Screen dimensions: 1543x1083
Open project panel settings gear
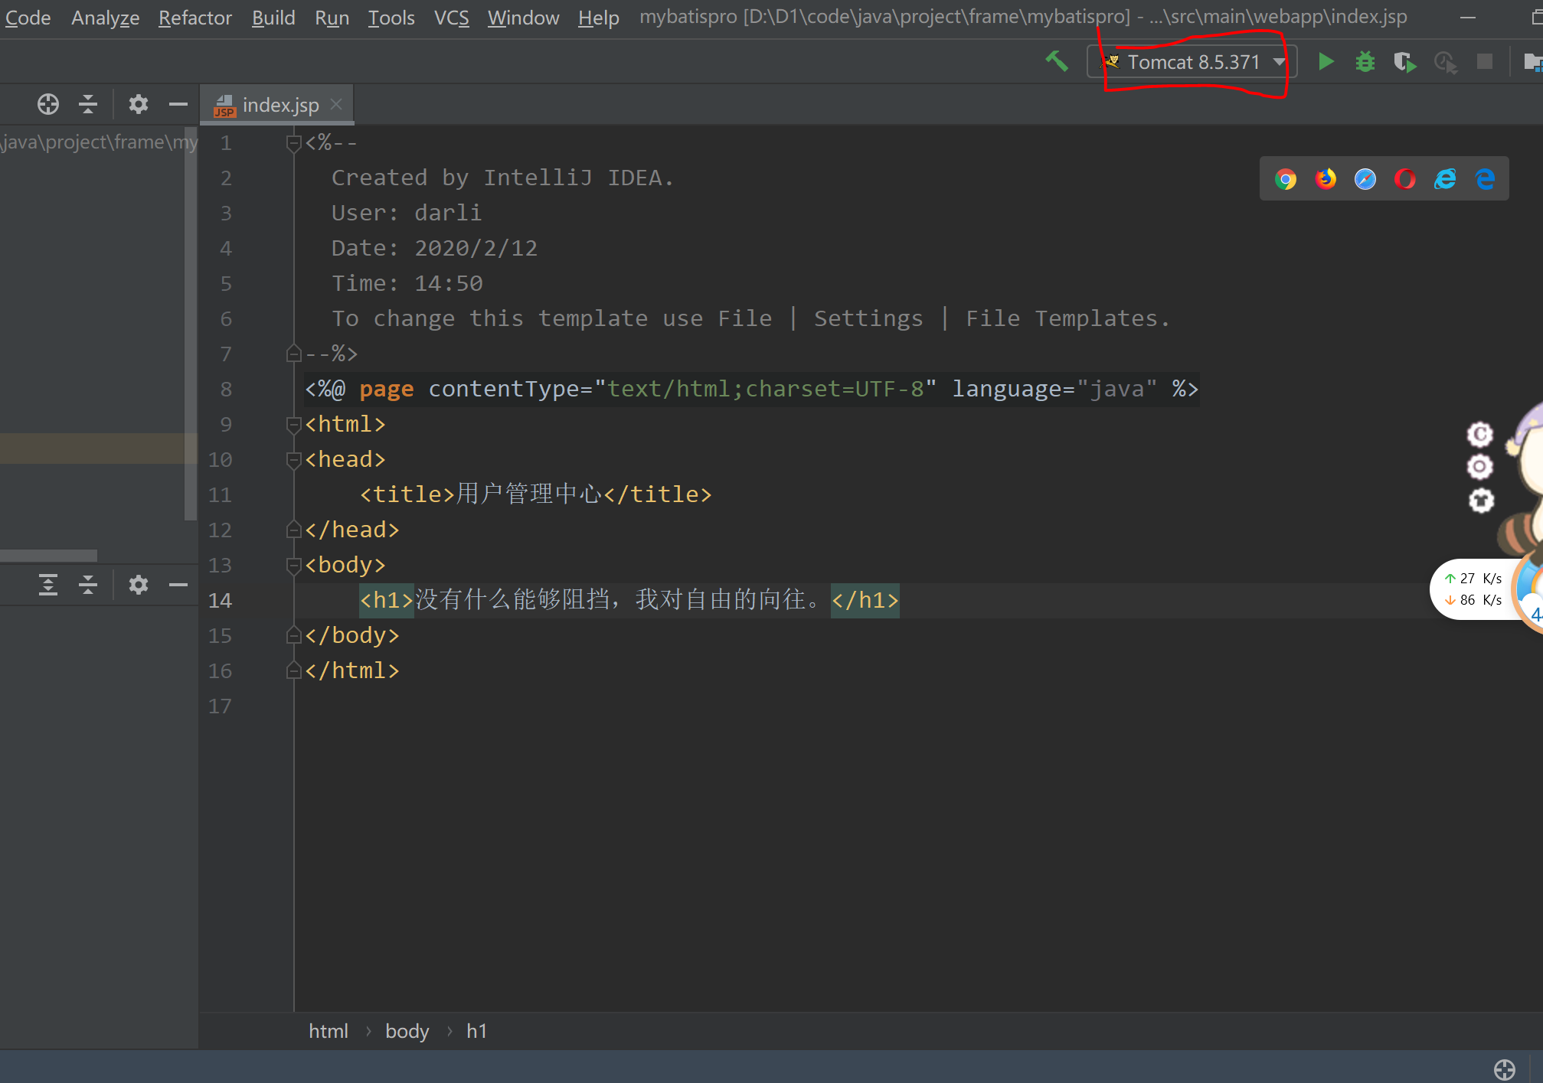(x=138, y=104)
